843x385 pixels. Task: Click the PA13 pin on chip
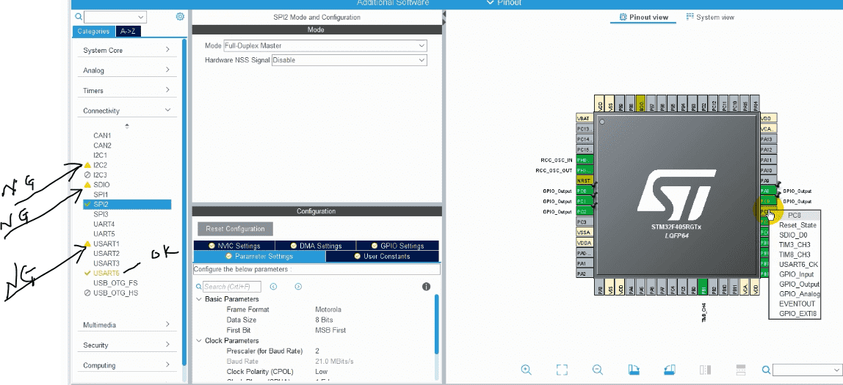coord(768,139)
